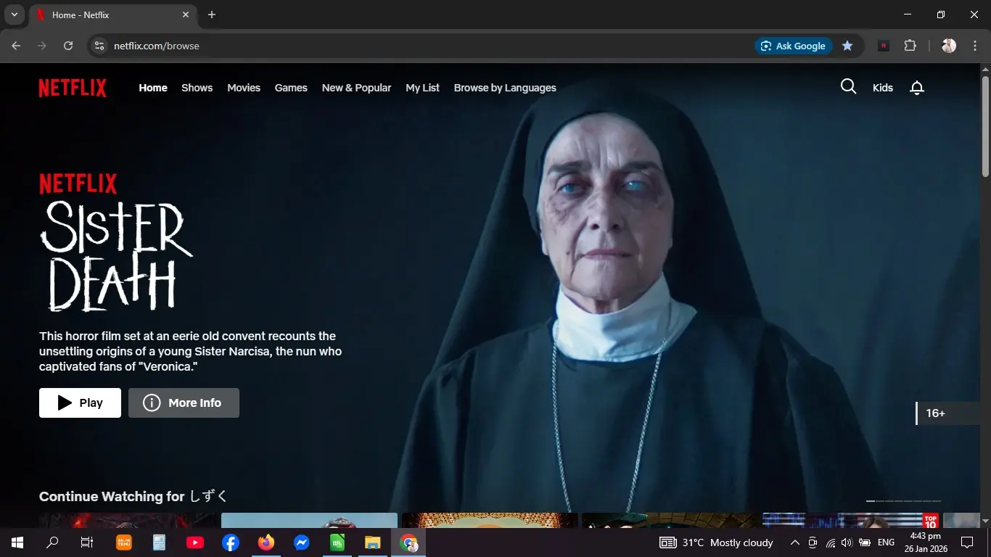Click the site information icon beside the URL
This screenshot has height=557, width=991.
(99, 46)
